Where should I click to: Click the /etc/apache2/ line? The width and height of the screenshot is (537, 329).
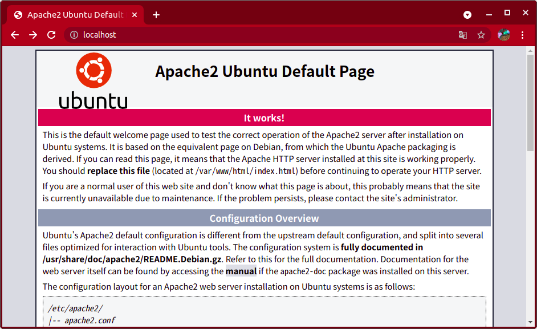pos(75,308)
